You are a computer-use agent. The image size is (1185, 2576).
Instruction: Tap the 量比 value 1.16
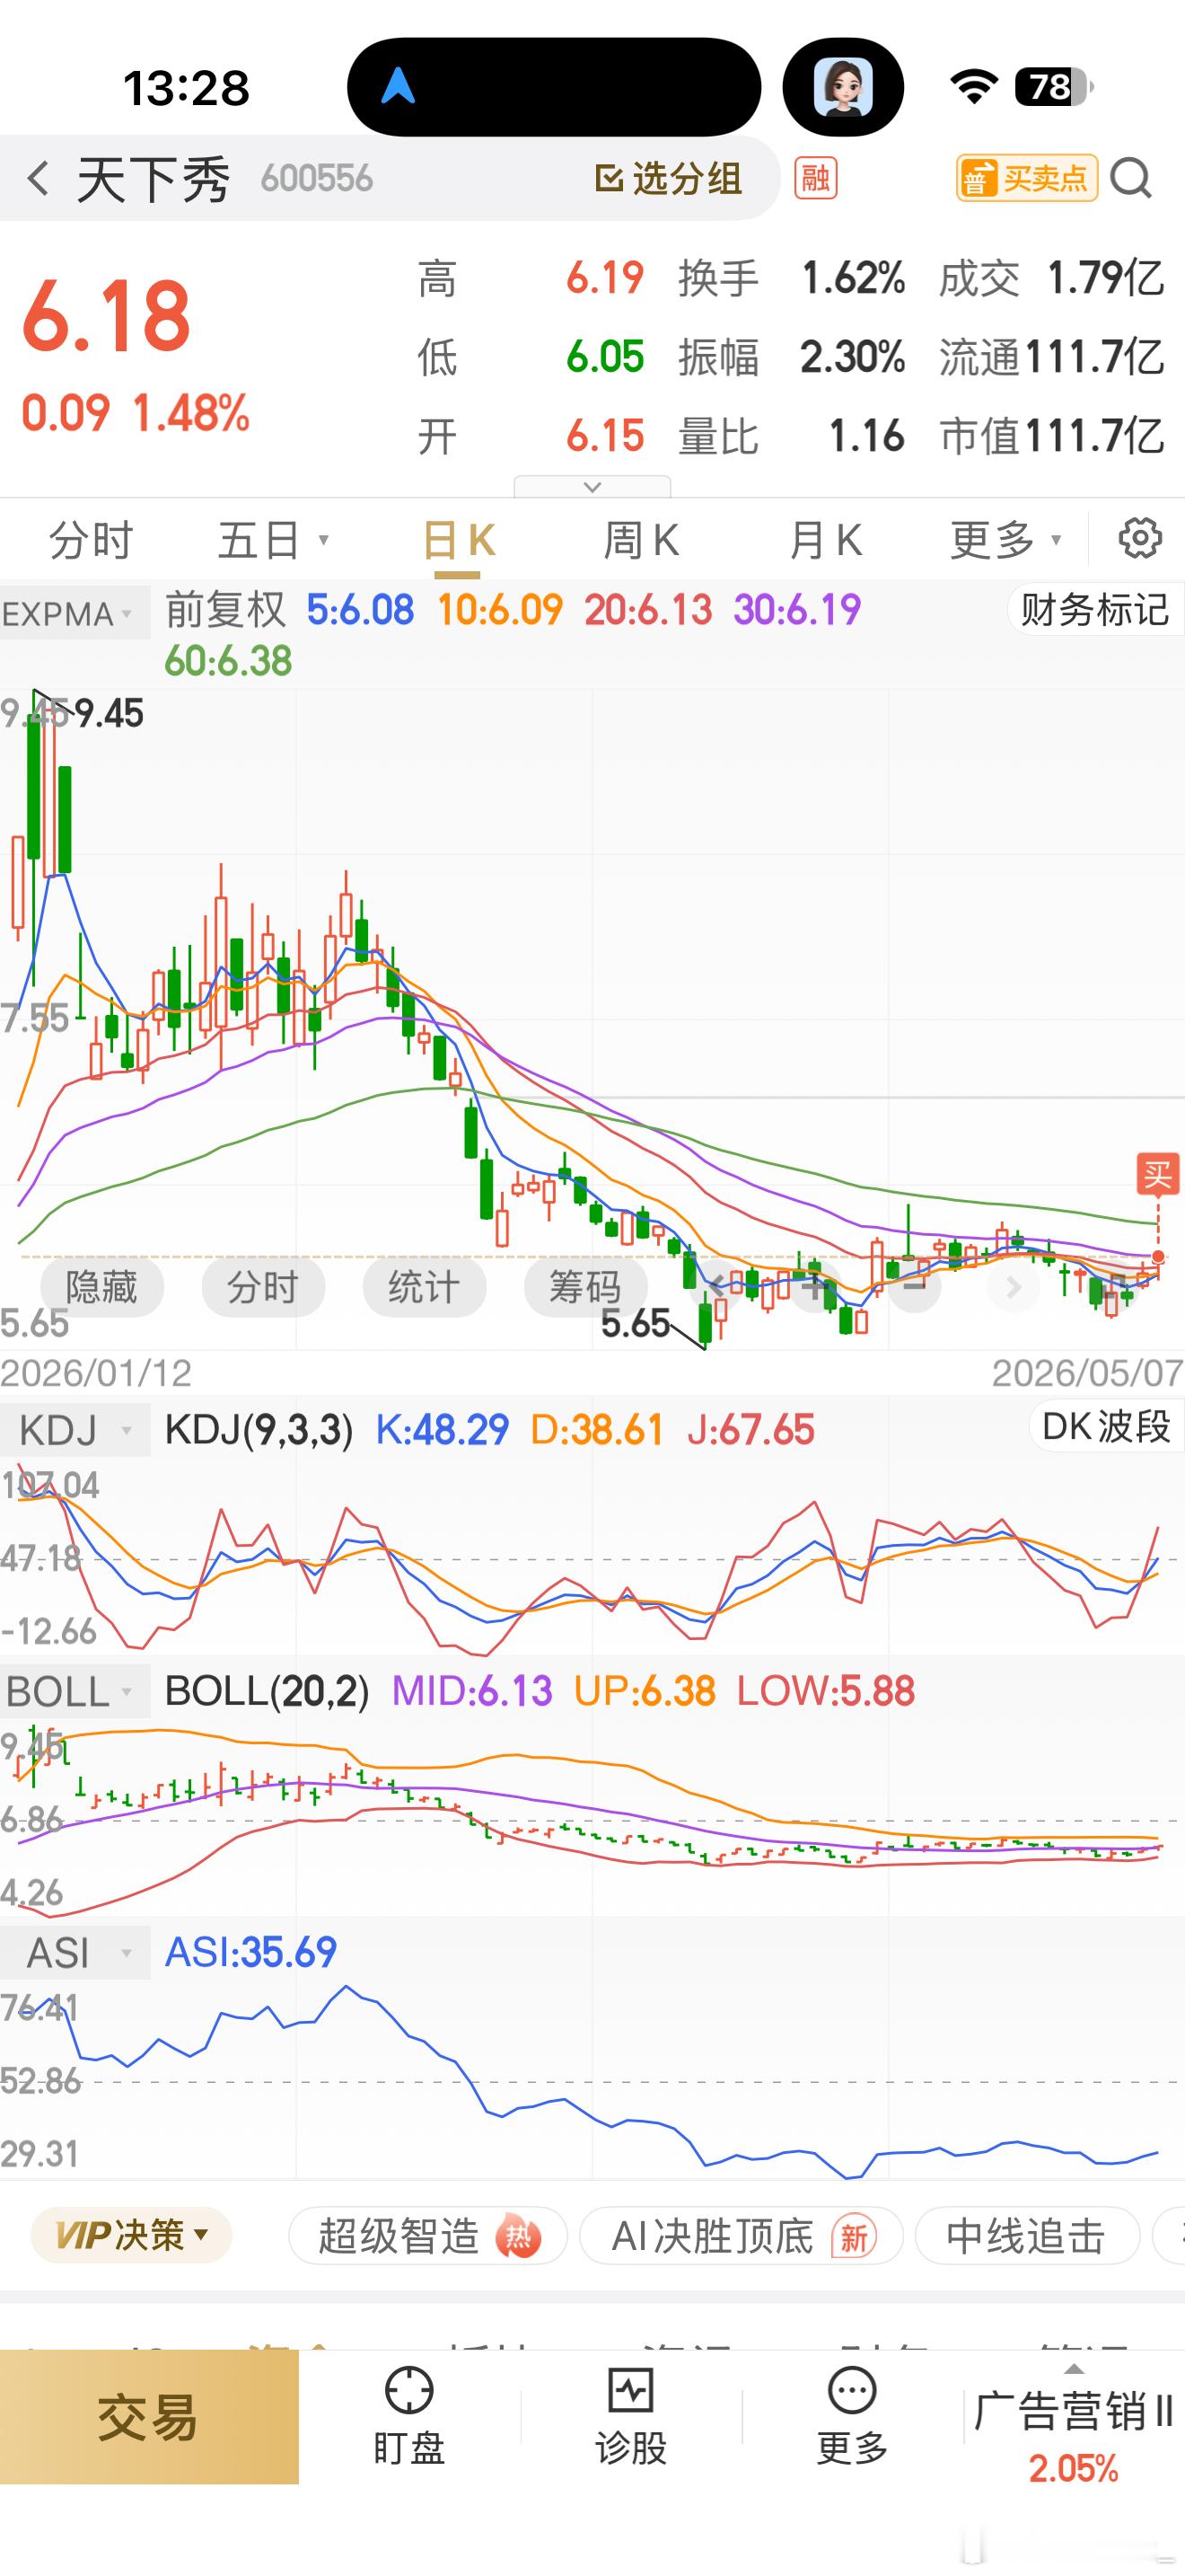[x=866, y=436]
